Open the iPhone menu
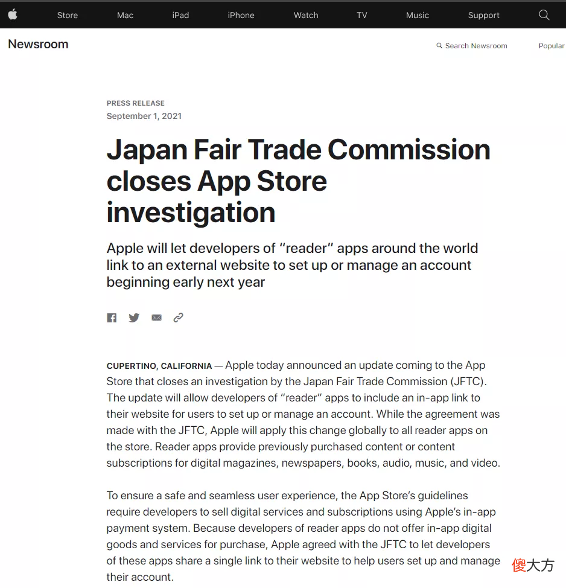566x588 pixels. (241, 15)
